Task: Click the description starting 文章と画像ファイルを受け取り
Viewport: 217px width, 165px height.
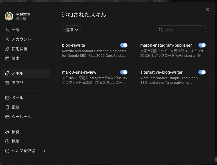Action: [x=172, y=53]
